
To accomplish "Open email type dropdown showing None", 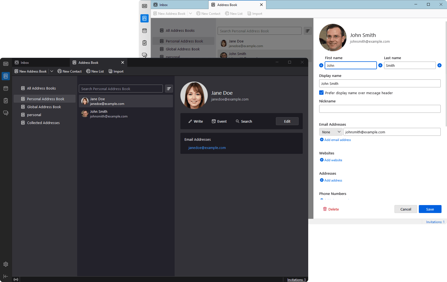I will 331,132.
